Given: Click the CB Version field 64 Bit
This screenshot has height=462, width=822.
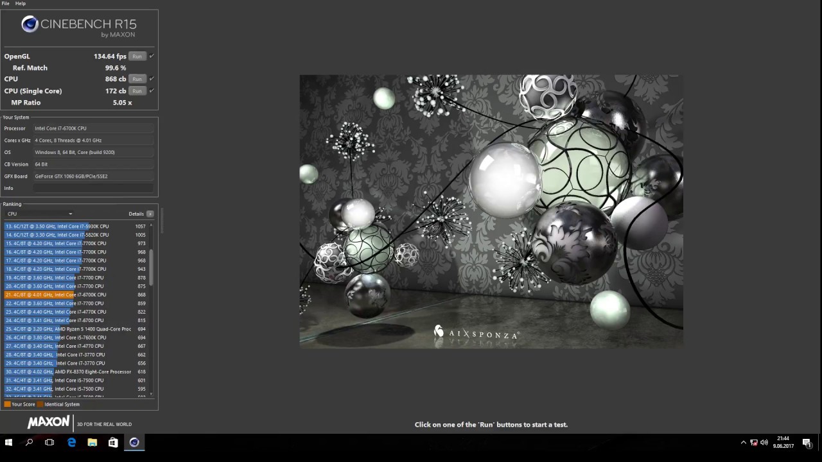Looking at the screenshot, I should pyautogui.click(x=94, y=164).
